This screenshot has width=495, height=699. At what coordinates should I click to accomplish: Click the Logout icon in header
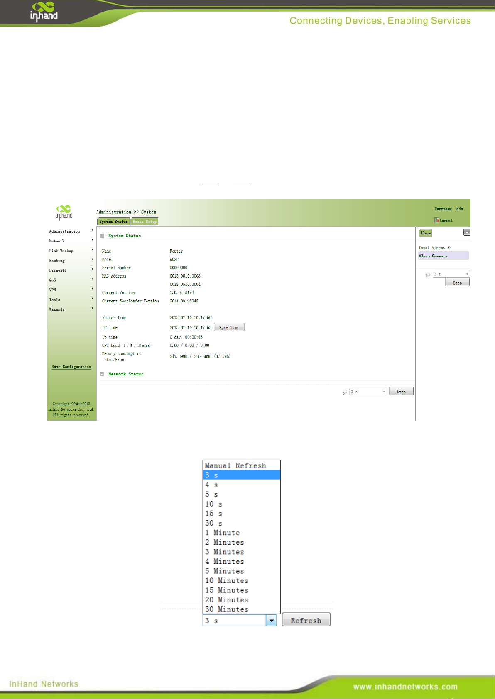click(x=437, y=220)
